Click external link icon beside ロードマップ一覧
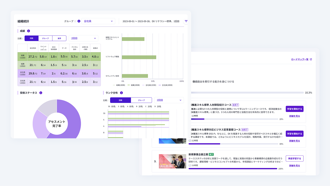Viewport: 330px width, 186px height. click(x=311, y=60)
